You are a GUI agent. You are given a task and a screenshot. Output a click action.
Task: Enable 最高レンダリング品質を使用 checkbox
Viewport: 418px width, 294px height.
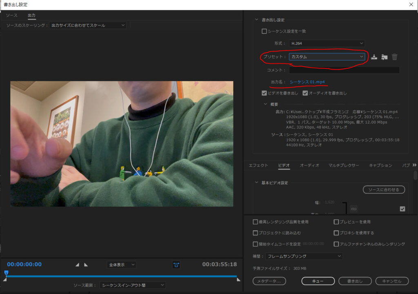tap(256, 222)
